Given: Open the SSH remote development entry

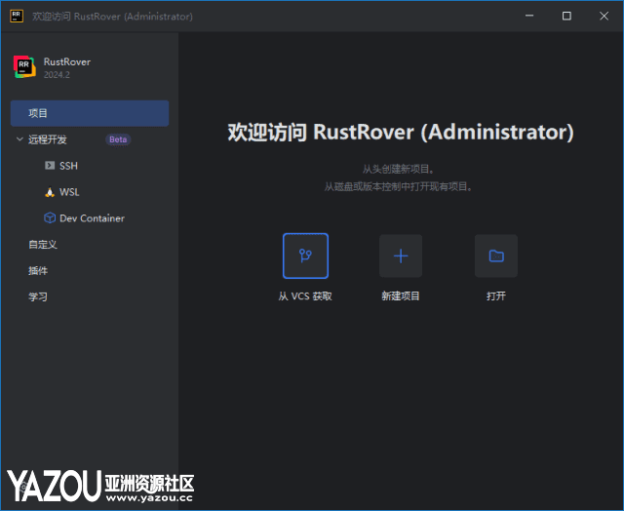Looking at the screenshot, I should click(x=61, y=166).
